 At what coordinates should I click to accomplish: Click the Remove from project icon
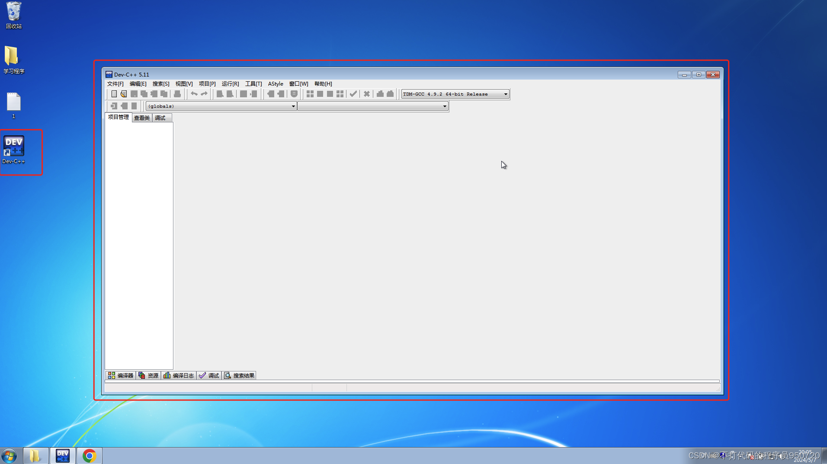(124, 106)
